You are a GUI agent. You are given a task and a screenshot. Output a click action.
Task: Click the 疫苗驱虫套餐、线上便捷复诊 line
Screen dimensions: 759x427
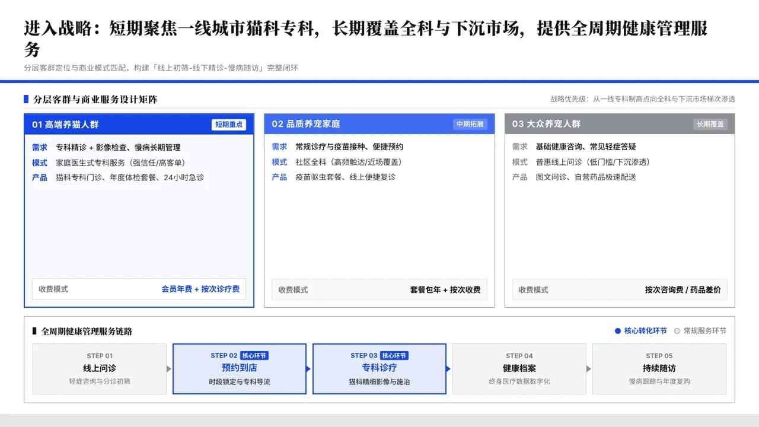click(x=345, y=177)
